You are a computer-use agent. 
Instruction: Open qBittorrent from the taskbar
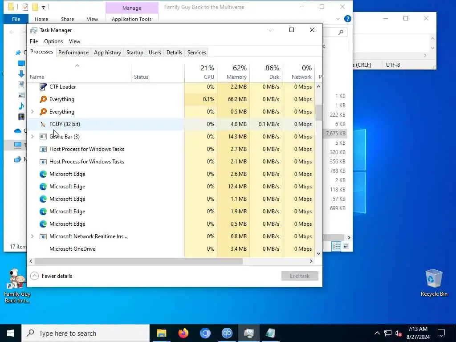pos(227,333)
